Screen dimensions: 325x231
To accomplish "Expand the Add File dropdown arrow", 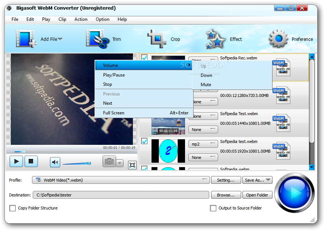I will click(x=60, y=39).
